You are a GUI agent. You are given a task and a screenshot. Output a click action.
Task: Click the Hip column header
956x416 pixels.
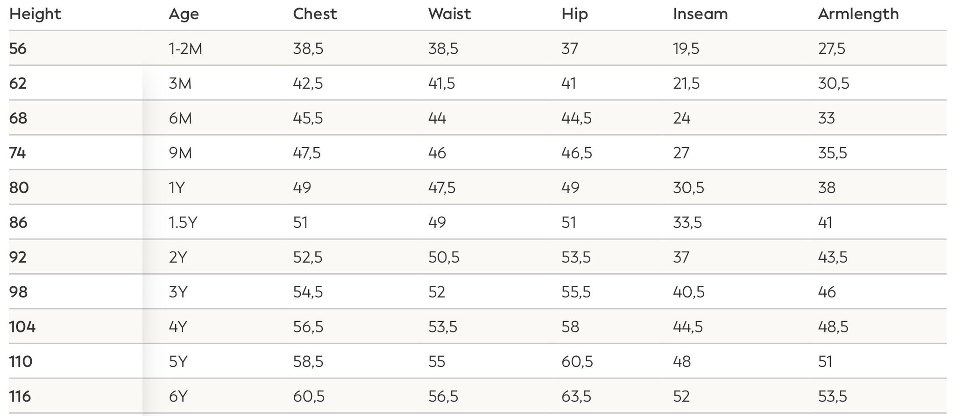(x=574, y=14)
